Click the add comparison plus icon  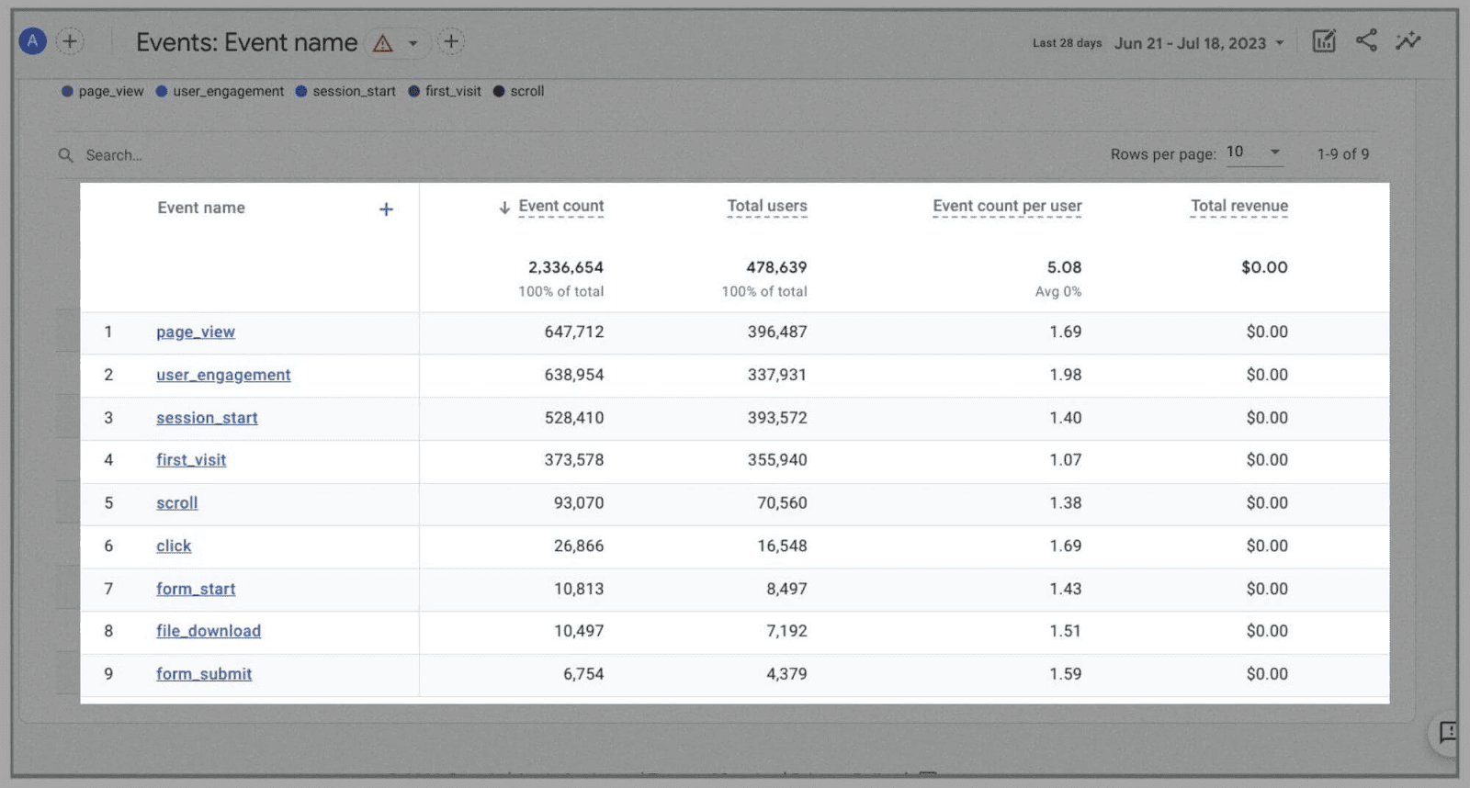(x=70, y=41)
